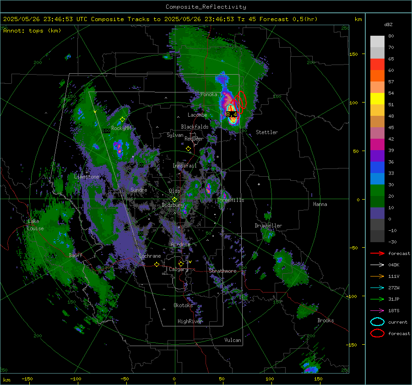The width and height of the screenshot is (412, 385).
Task: Select the green 30 dBZ color swatch
Action: pyautogui.click(x=377, y=190)
